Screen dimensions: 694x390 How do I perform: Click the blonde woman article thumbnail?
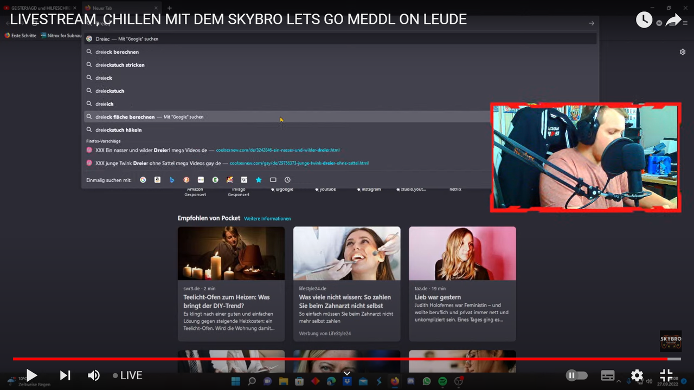462,253
